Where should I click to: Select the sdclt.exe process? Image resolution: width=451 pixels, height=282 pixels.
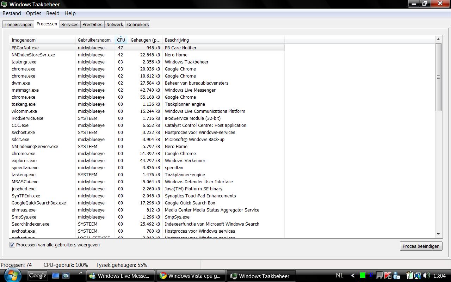147,139
